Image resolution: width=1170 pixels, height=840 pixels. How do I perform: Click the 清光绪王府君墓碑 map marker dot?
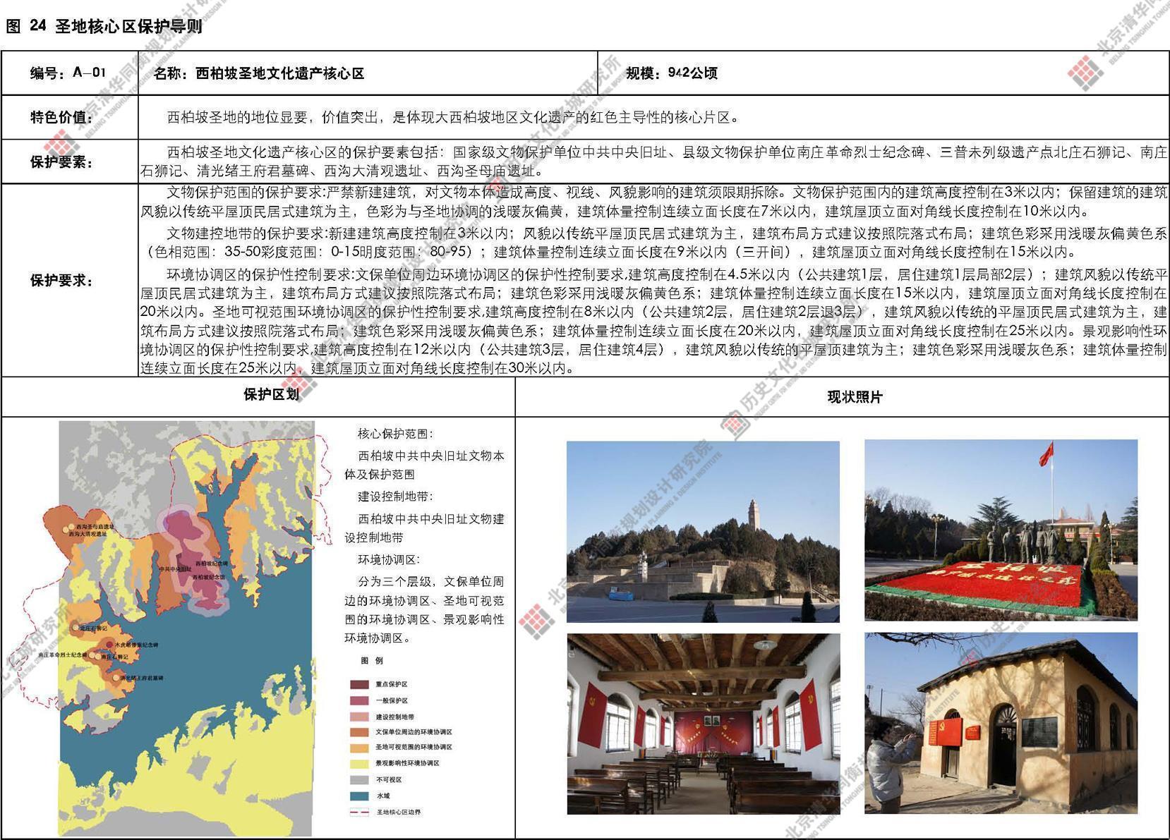(116, 677)
